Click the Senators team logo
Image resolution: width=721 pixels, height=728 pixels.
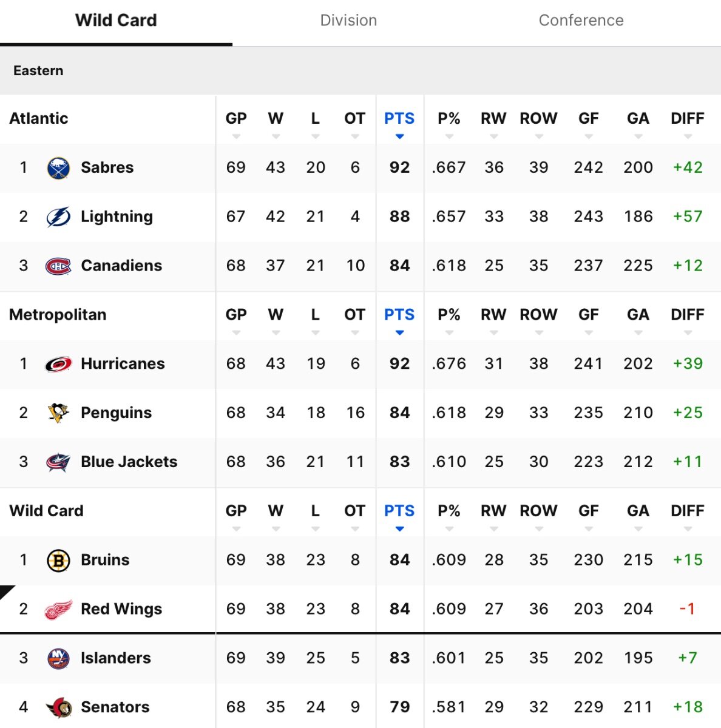point(58,707)
